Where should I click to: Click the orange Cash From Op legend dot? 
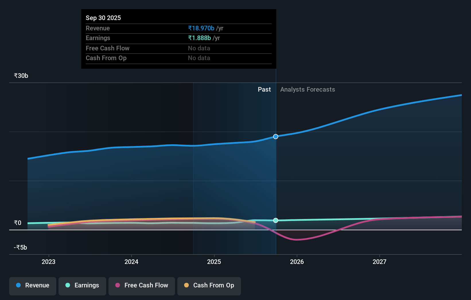click(186, 285)
